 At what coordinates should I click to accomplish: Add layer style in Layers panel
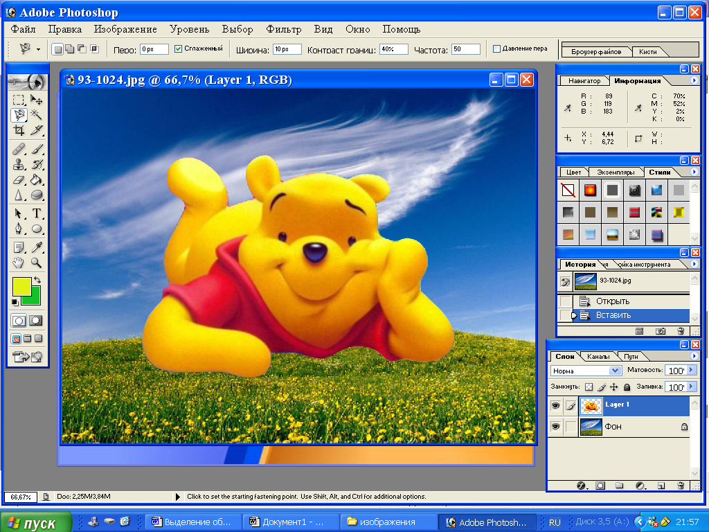click(582, 486)
